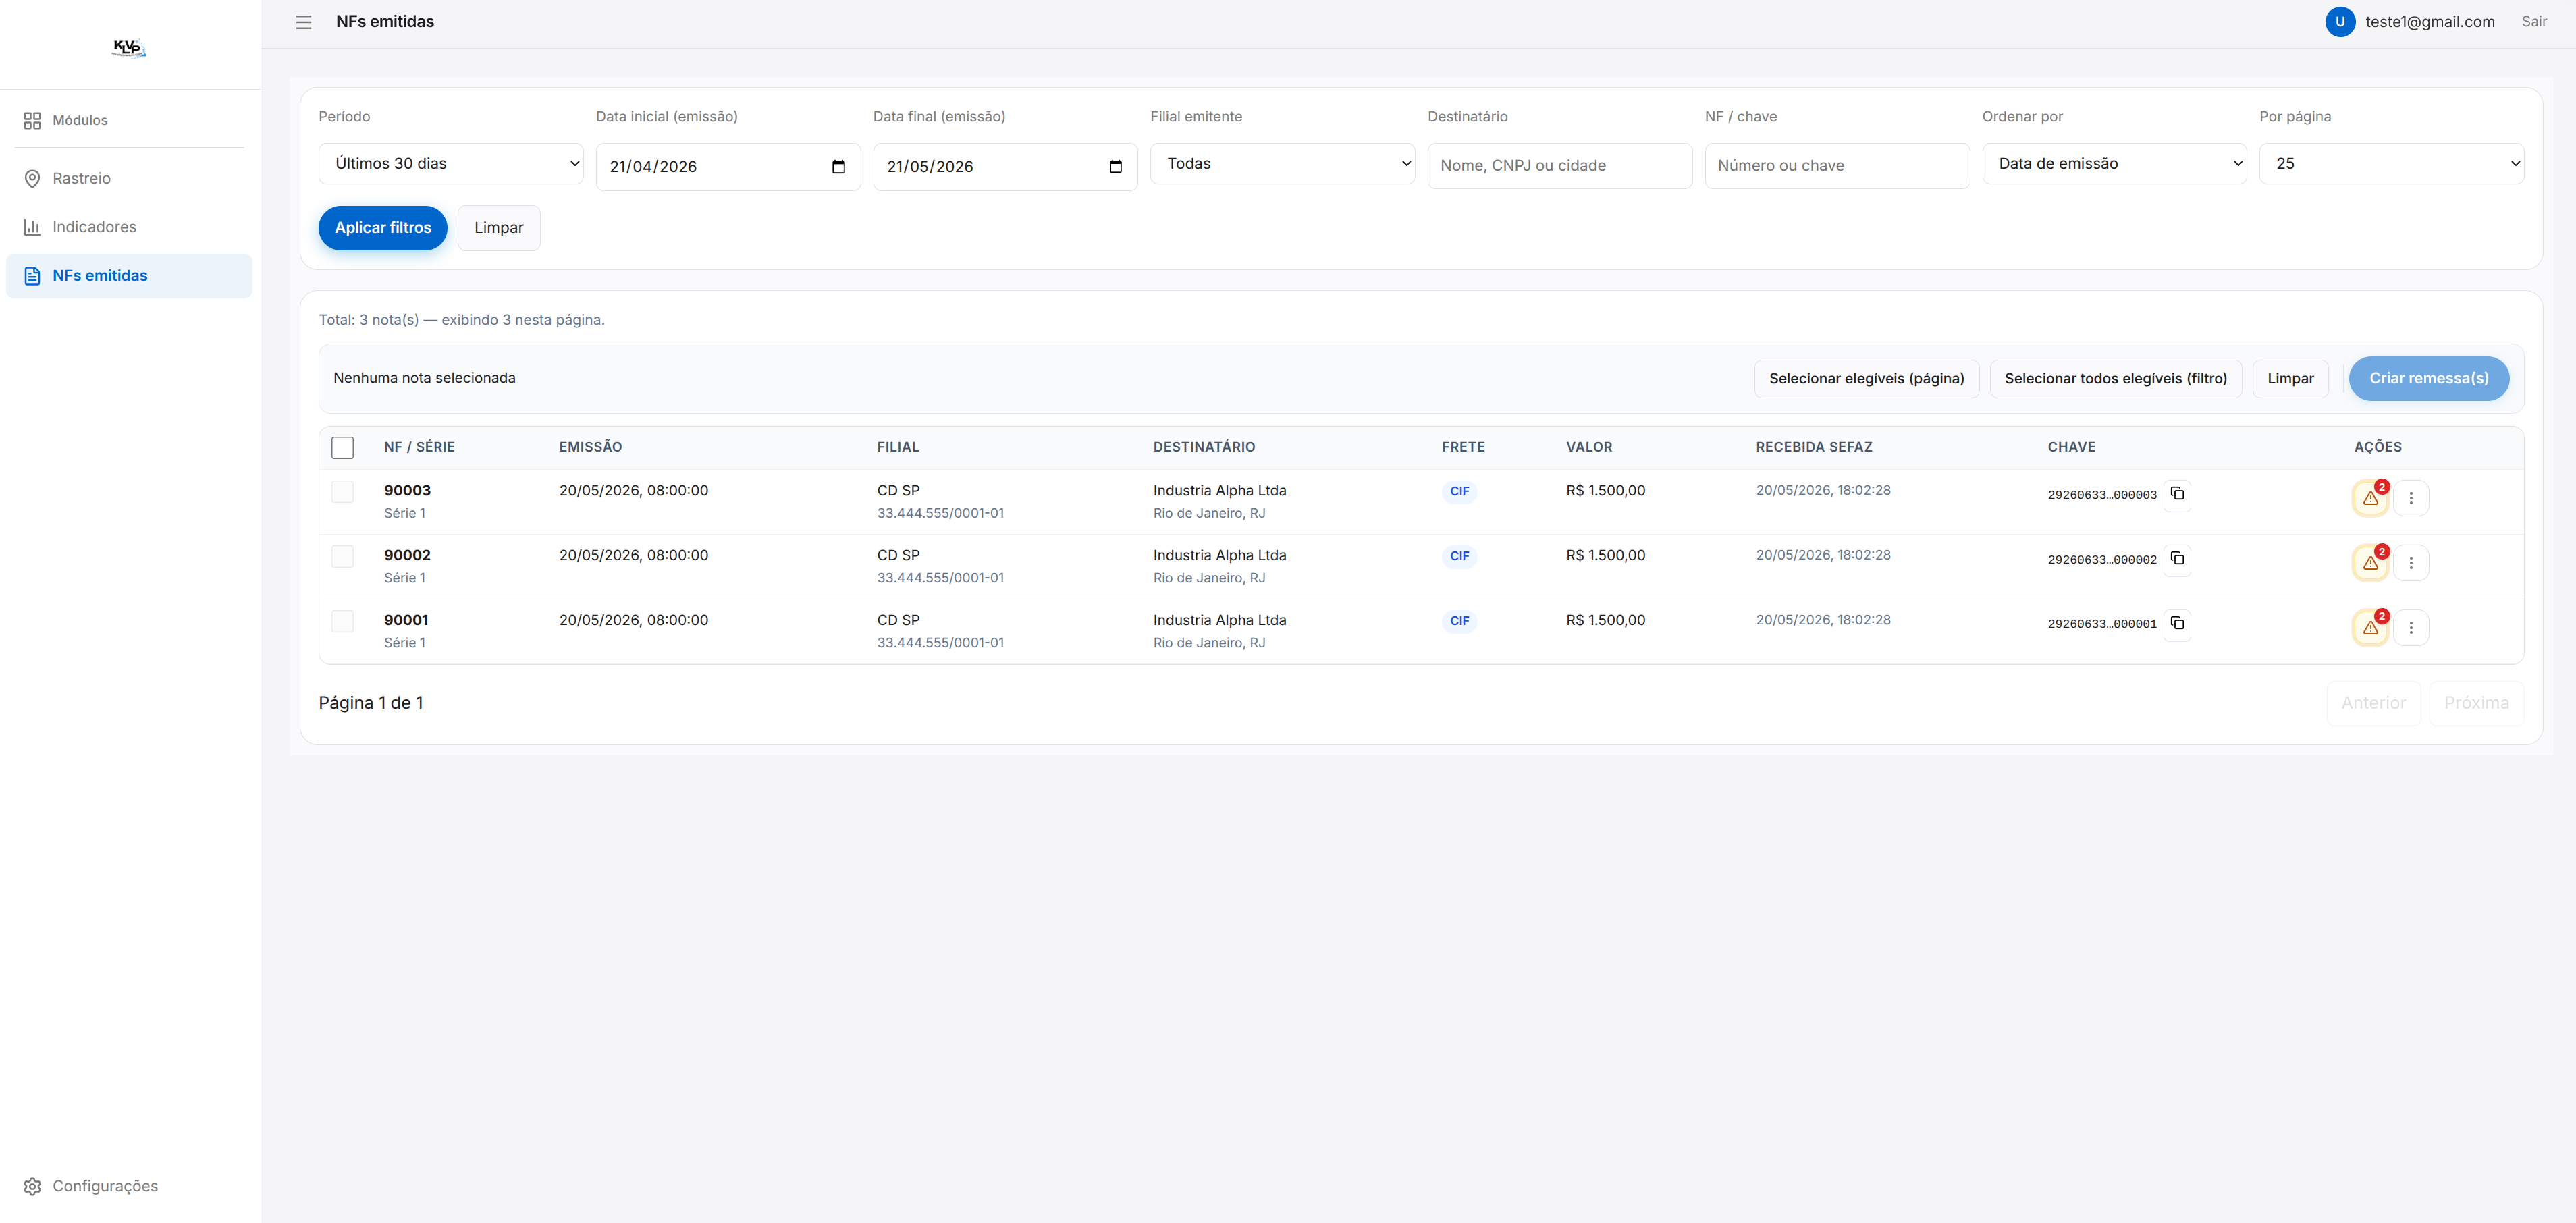
Task: Go to Indicadores in the sidebar
Action: pos(129,228)
